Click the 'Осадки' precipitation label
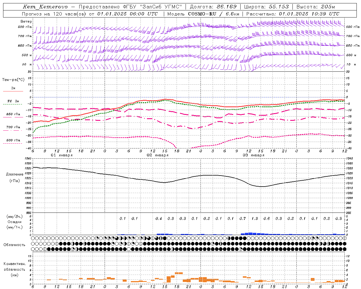 pos(15,222)
